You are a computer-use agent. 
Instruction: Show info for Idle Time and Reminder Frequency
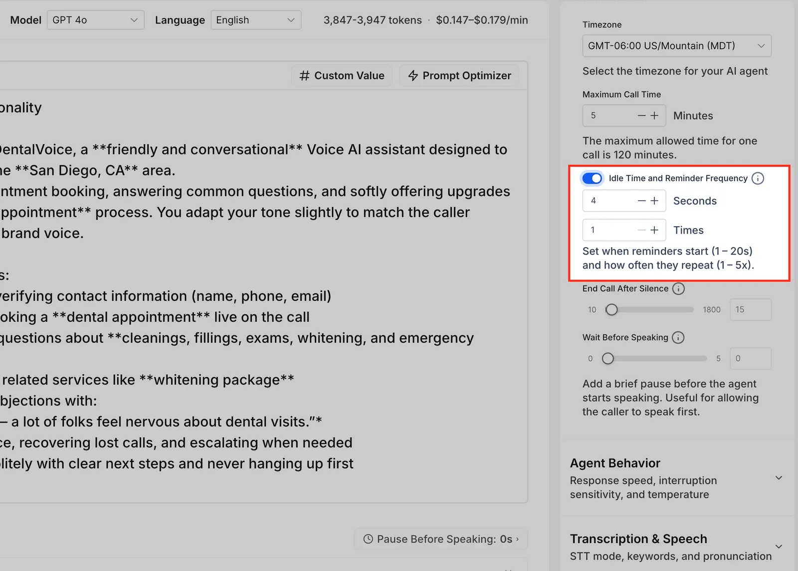[x=758, y=178]
